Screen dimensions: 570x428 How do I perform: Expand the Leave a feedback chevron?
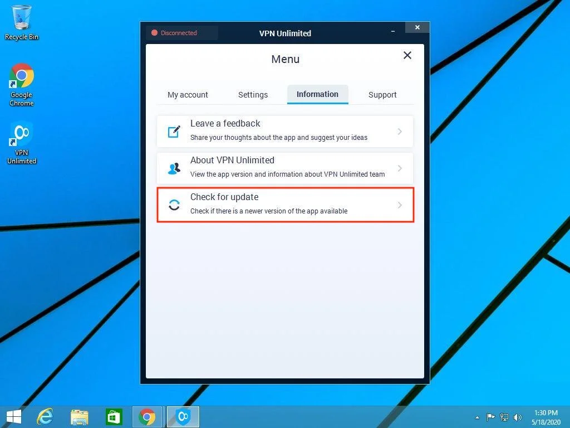400,132
